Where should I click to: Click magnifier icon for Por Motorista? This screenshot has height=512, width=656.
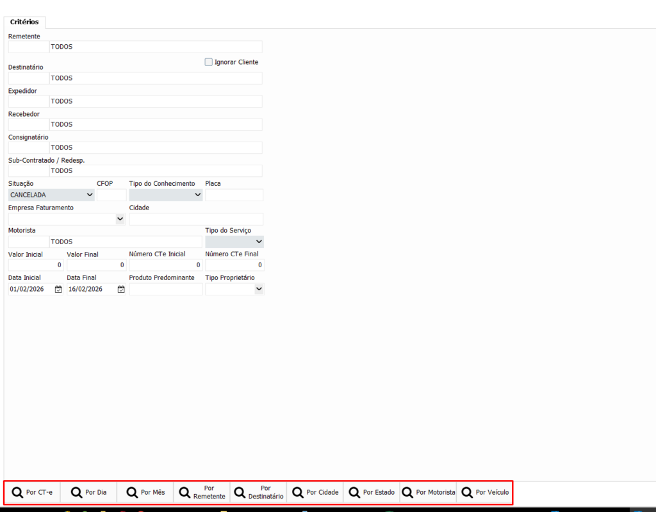tap(407, 493)
